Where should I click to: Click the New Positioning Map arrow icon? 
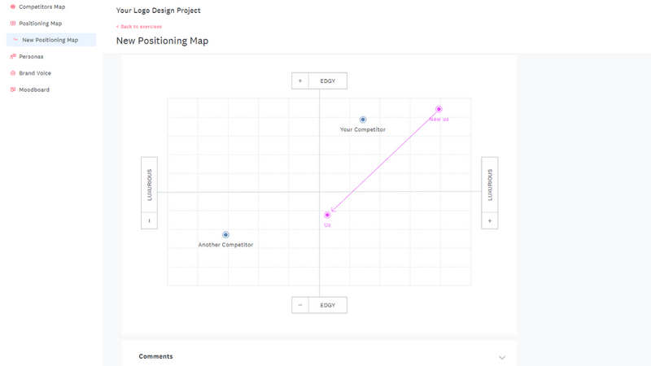[x=16, y=40]
